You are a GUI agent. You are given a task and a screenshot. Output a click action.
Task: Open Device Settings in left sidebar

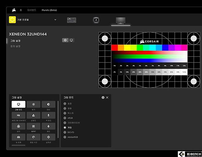(15, 46)
